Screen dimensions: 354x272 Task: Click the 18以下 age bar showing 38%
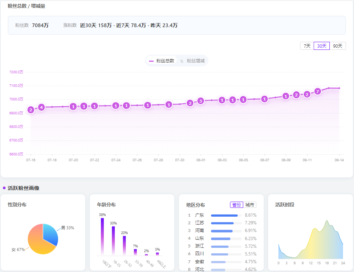(x=102, y=236)
